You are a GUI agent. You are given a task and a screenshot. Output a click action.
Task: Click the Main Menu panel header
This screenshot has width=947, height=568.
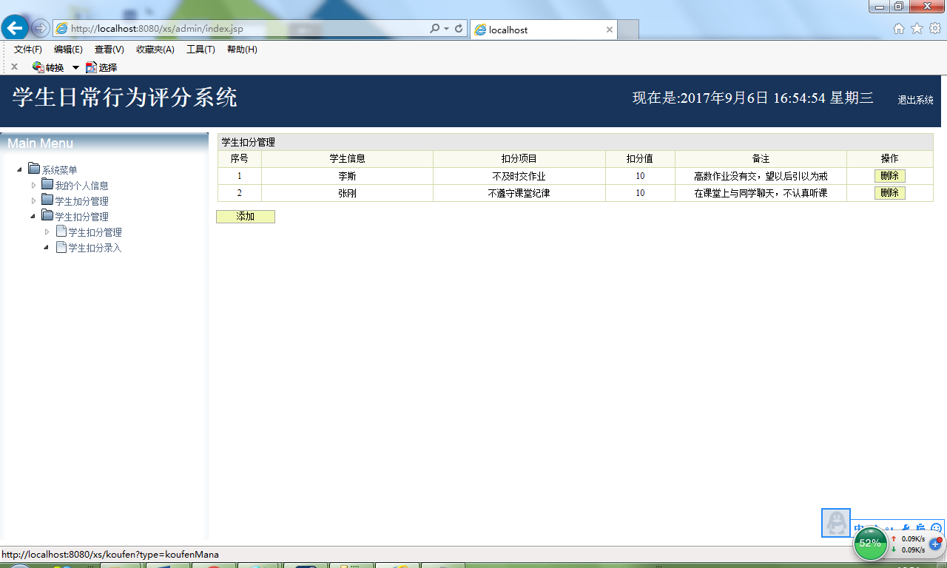click(x=104, y=143)
